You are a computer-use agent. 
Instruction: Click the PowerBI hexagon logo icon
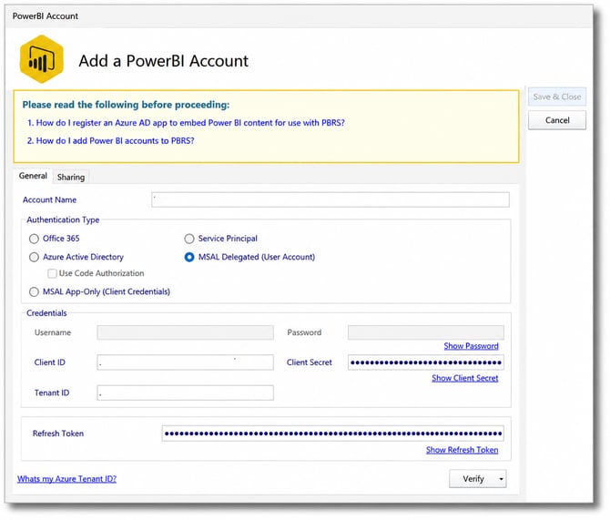pos(41,59)
